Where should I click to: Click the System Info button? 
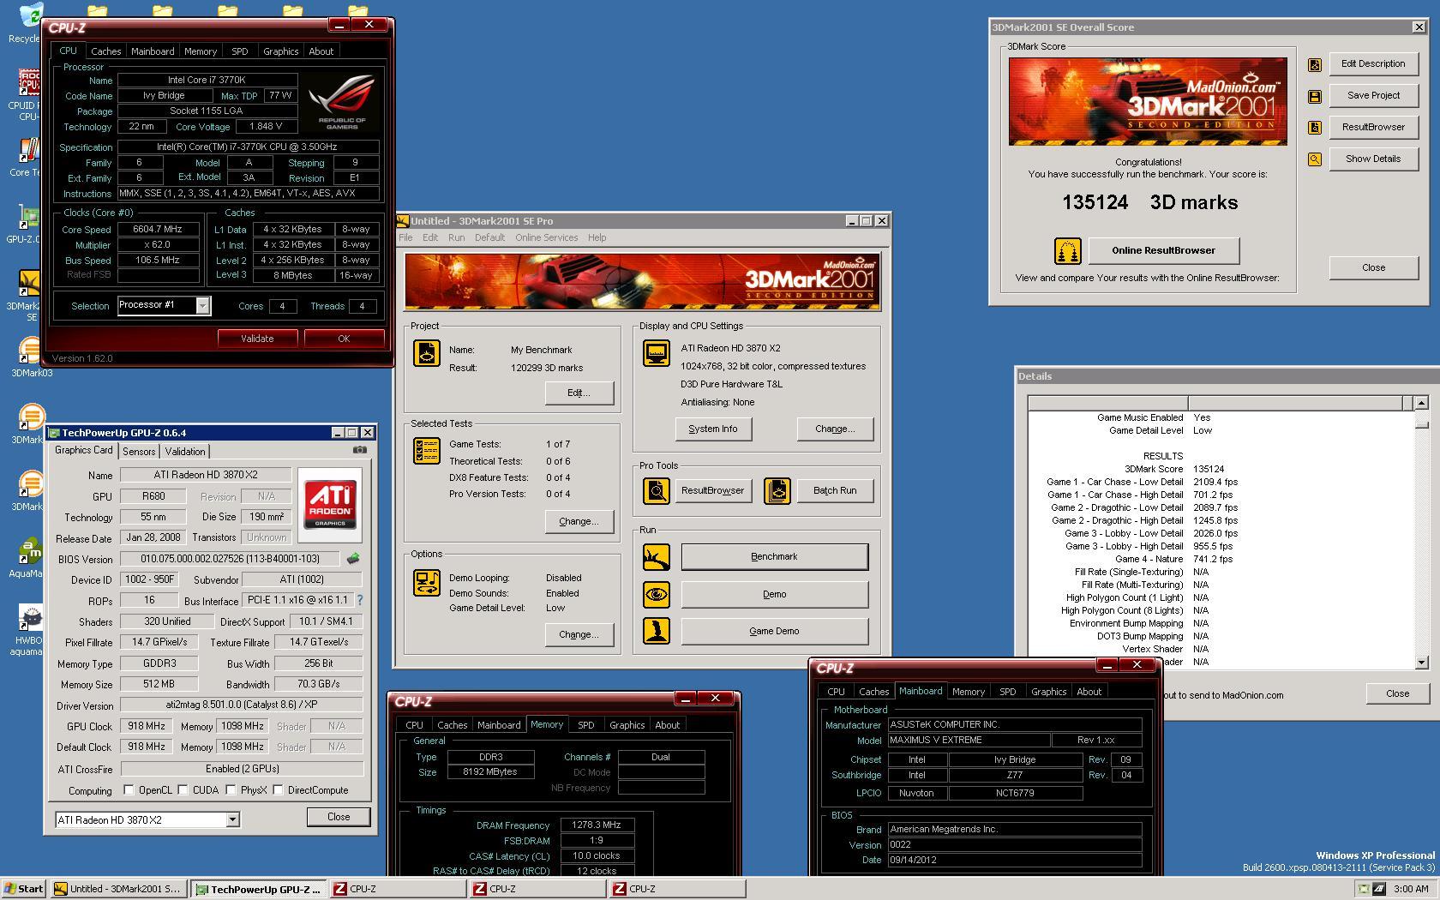point(712,429)
